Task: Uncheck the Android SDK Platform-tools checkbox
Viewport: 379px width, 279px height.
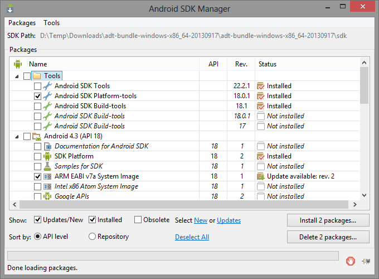Action: (37, 96)
